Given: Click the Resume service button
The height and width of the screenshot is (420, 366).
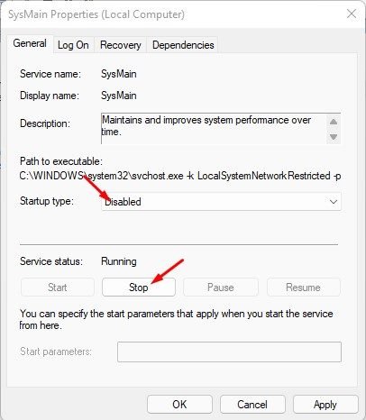Looking at the screenshot, I should pyautogui.click(x=304, y=288).
